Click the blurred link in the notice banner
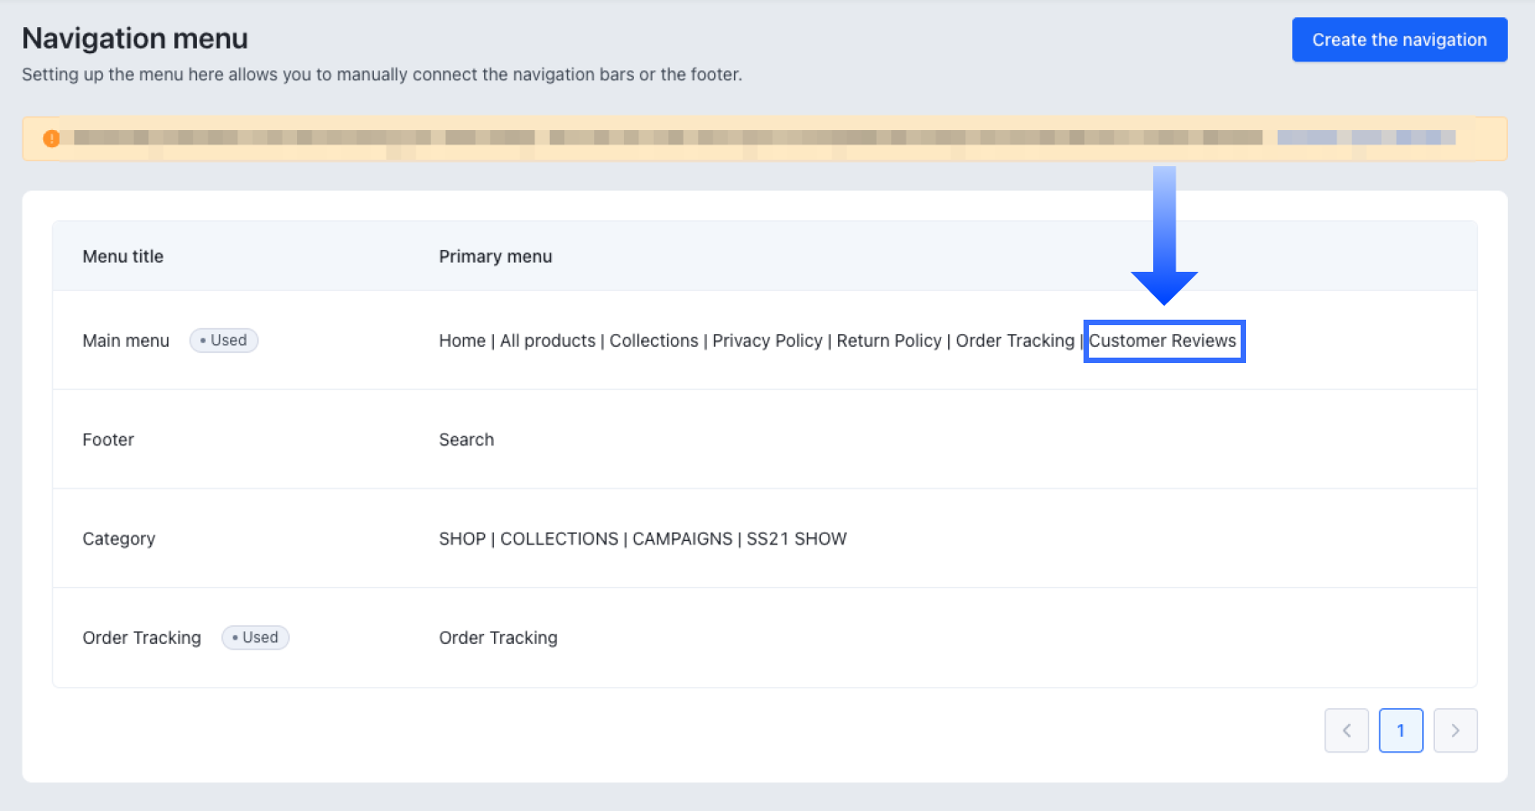This screenshot has width=1535, height=811. (1366, 137)
